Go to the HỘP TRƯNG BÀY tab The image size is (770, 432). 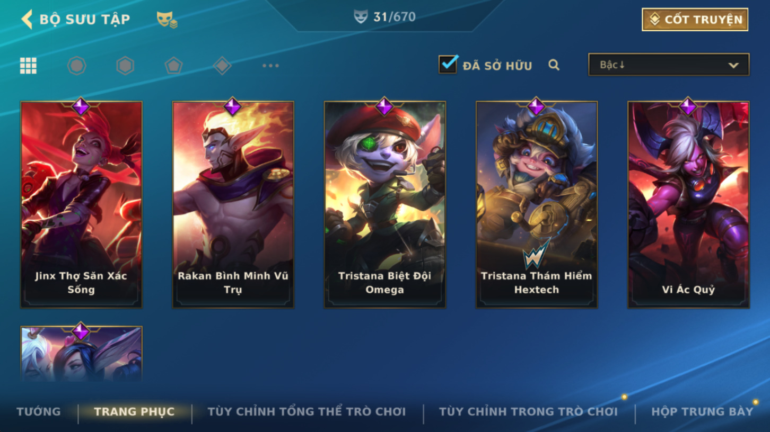point(702,411)
